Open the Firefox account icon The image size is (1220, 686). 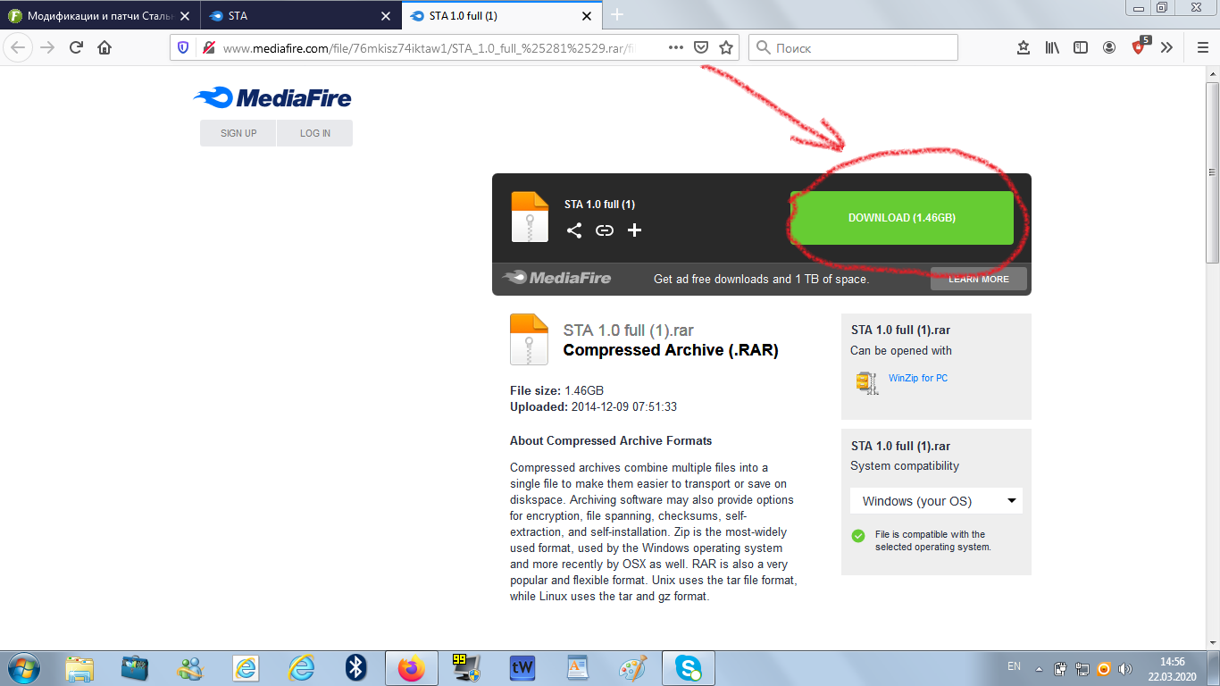tap(1109, 47)
